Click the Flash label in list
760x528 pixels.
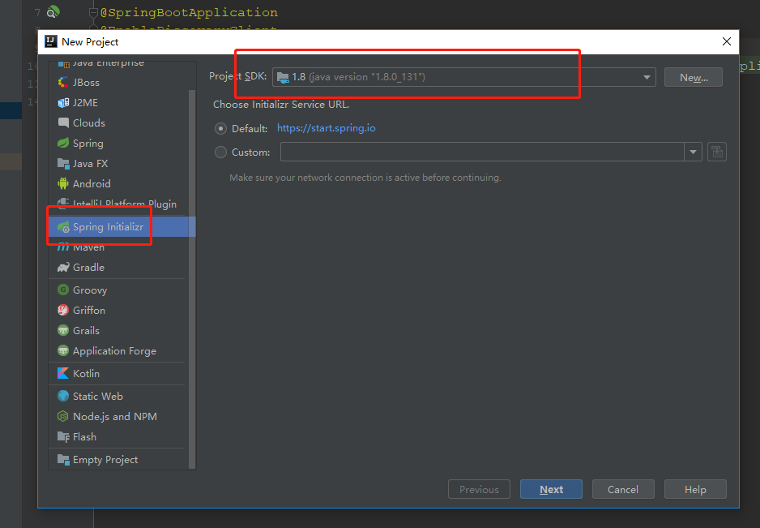pos(84,437)
